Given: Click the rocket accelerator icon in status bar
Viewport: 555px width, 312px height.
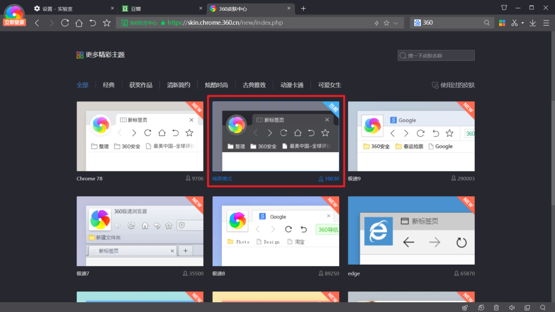Looking at the screenshot, I should [x=465, y=307].
